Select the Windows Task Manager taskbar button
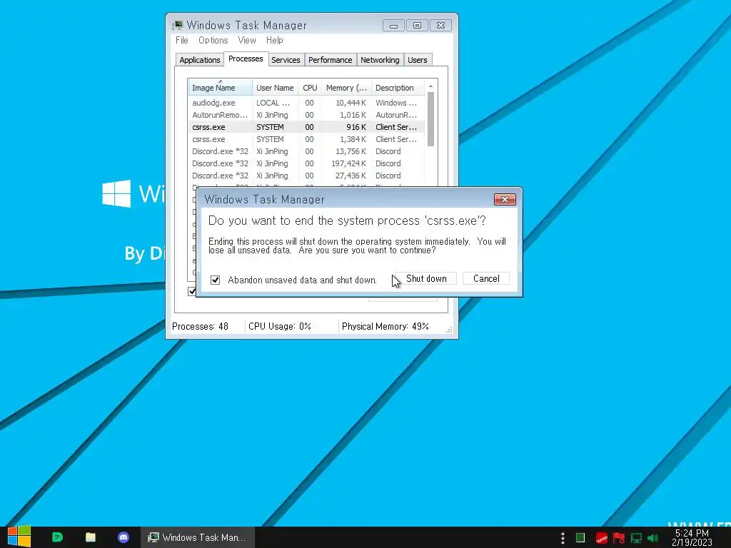 197,537
